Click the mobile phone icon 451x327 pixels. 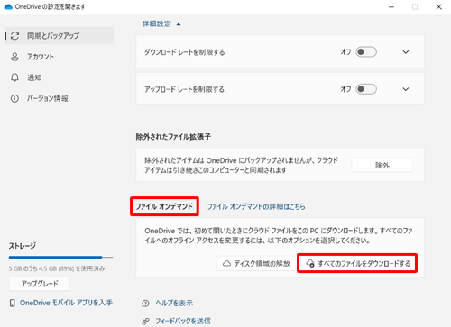point(13,303)
